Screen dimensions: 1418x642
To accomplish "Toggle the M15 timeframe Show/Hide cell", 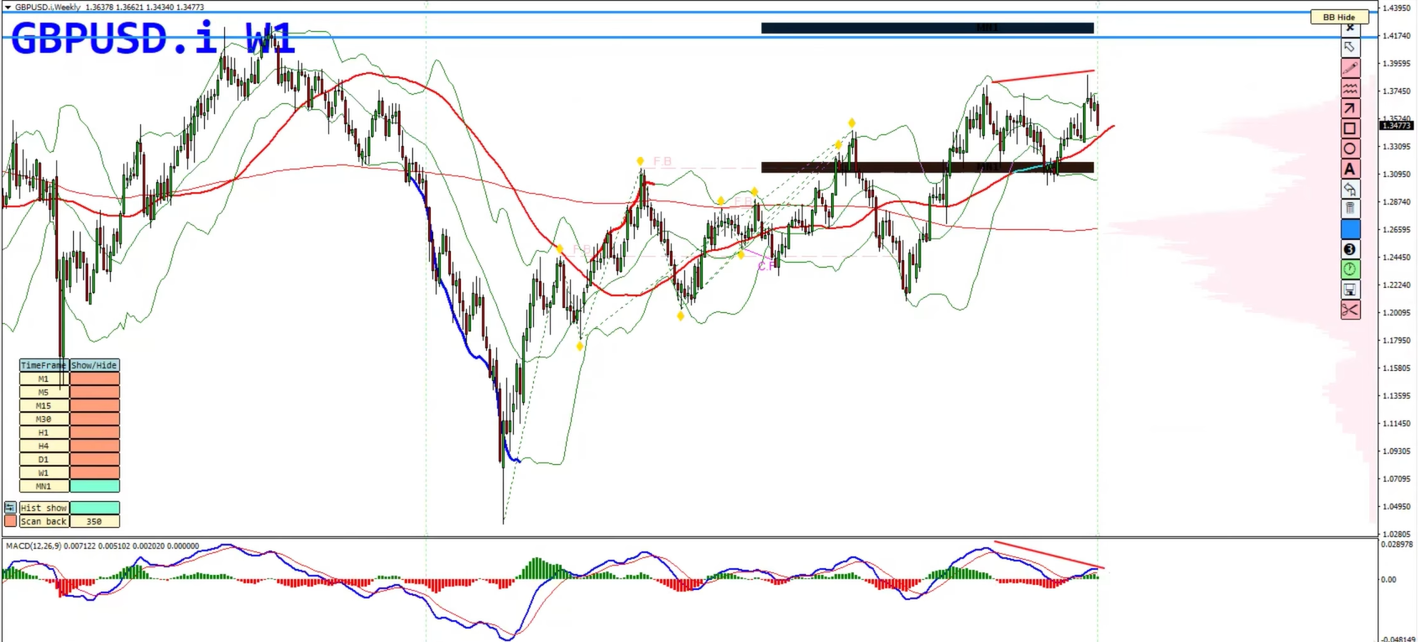I will click(x=94, y=405).
